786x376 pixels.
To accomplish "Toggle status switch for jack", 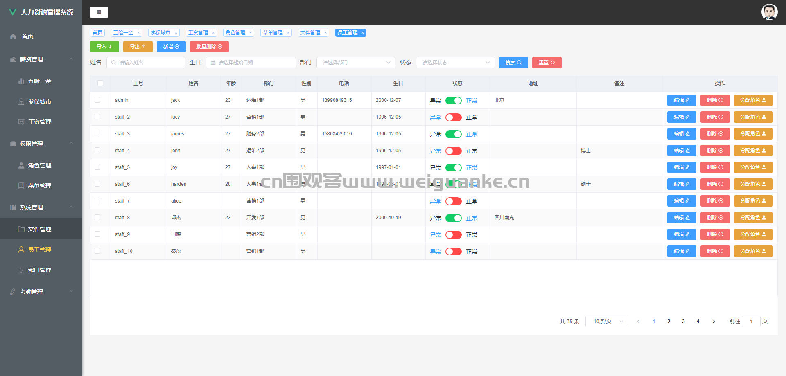I will pyautogui.click(x=454, y=100).
